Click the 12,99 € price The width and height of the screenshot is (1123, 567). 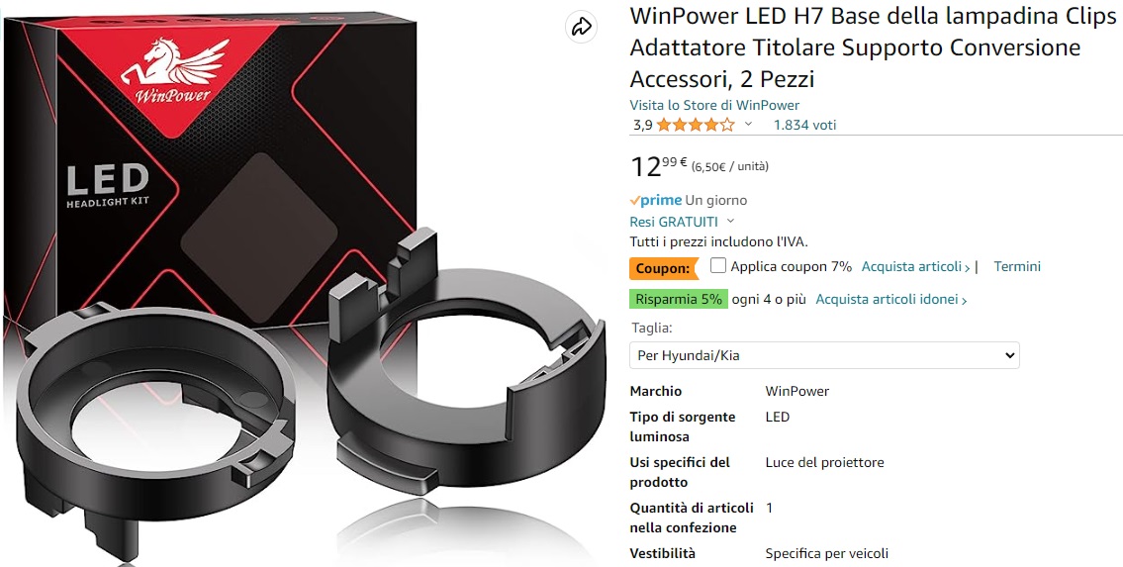(x=658, y=166)
